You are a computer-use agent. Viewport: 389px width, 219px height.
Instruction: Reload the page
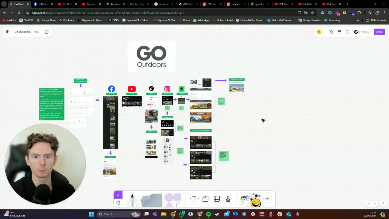19,13
